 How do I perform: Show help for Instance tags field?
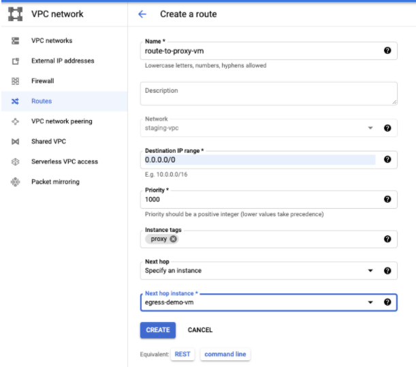click(387, 239)
